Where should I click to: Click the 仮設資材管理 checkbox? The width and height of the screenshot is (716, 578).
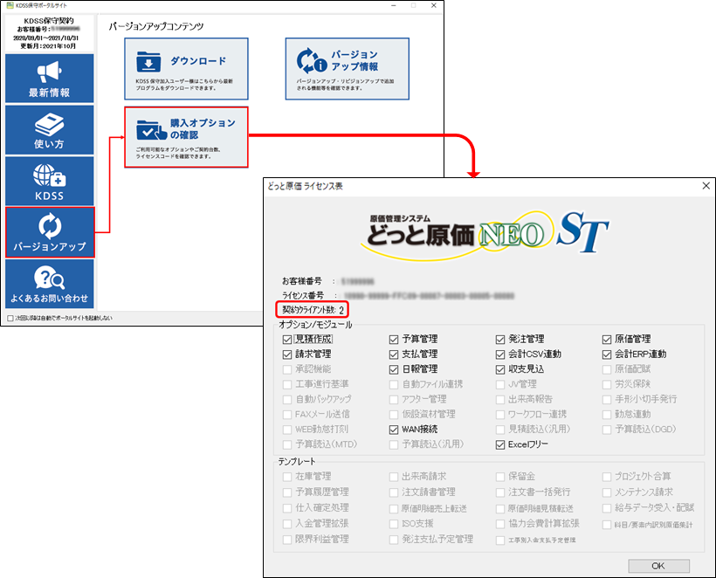pyautogui.click(x=394, y=415)
